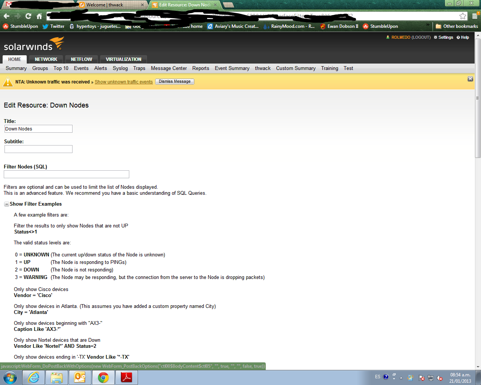Open the network tray icon
481x385 pixels.
[x=431, y=378]
